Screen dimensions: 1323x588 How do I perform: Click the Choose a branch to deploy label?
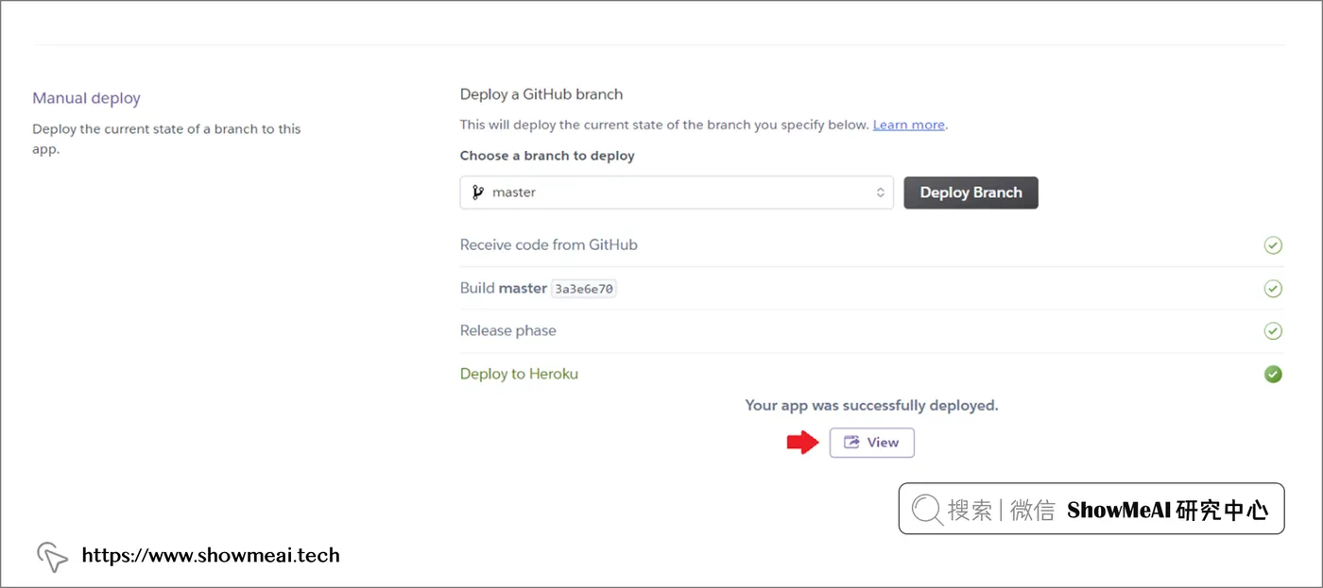(547, 156)
